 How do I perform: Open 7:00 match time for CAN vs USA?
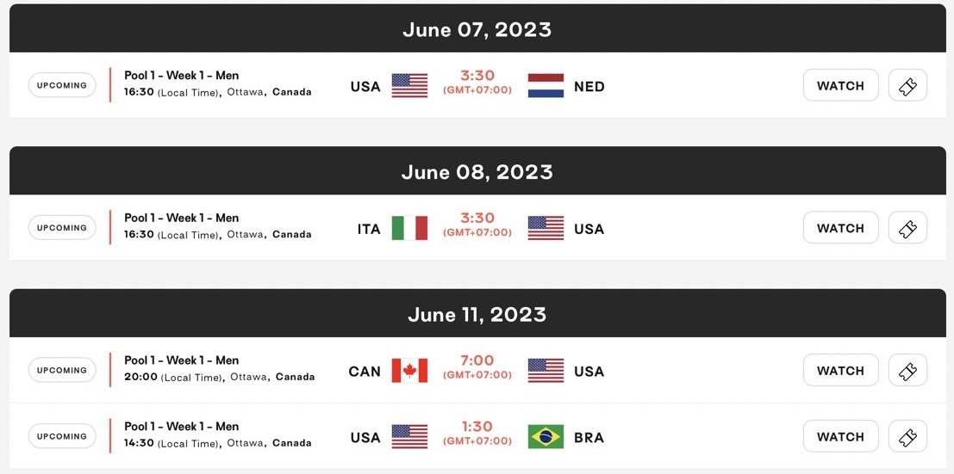pos(477,361)
